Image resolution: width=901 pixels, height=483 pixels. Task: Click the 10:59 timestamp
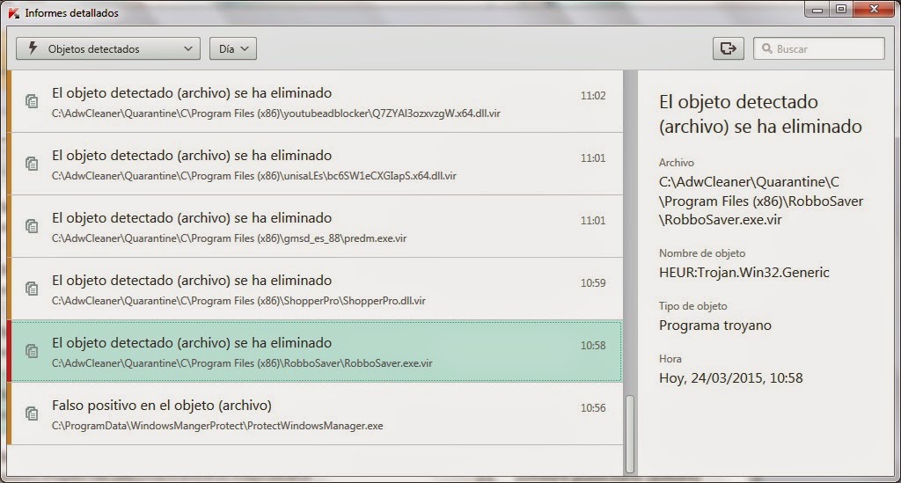tap(593, 283)
